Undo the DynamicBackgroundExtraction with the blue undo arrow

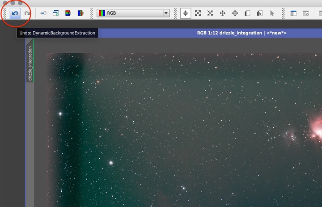15,13
